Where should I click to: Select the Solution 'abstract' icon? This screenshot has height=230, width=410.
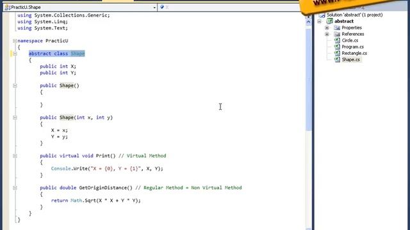[x=322, y=15]
